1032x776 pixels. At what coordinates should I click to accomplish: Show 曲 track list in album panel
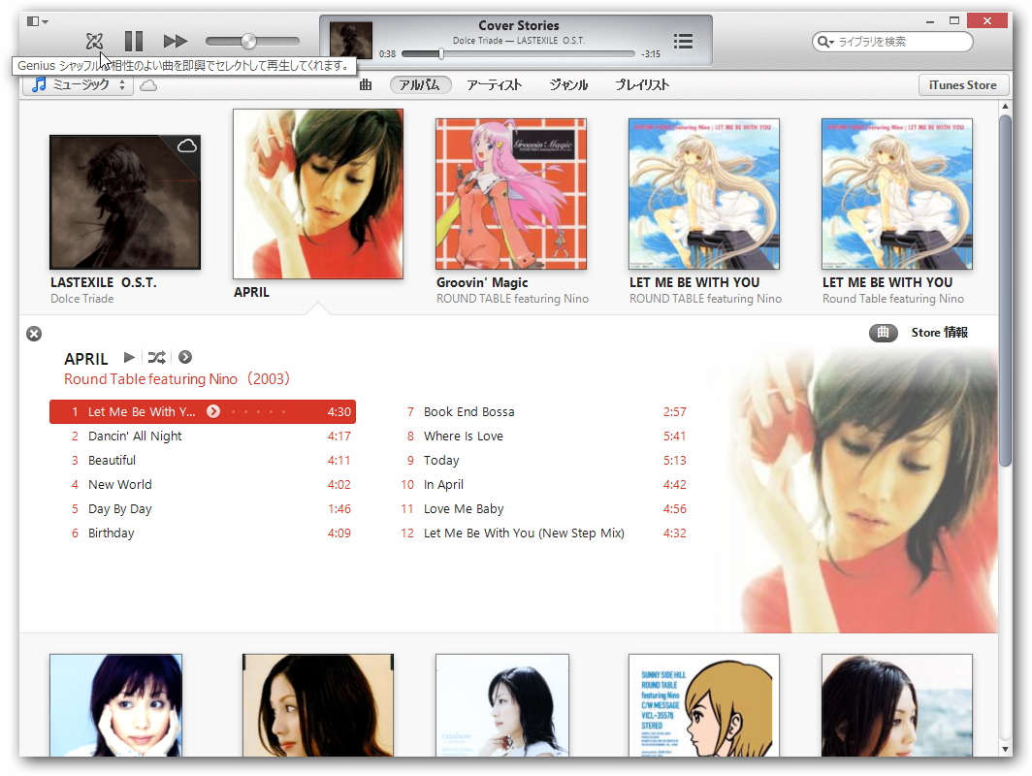[884, 333]
